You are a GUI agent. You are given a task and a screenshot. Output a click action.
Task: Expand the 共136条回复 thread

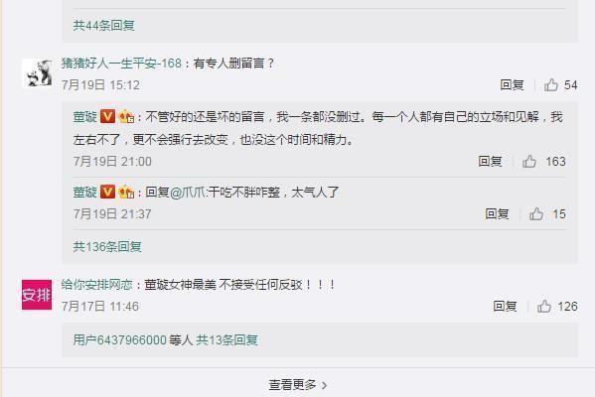coord(107,247)
